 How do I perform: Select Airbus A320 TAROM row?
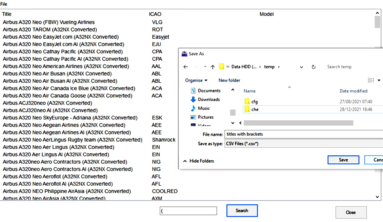[x=50, y=29]
